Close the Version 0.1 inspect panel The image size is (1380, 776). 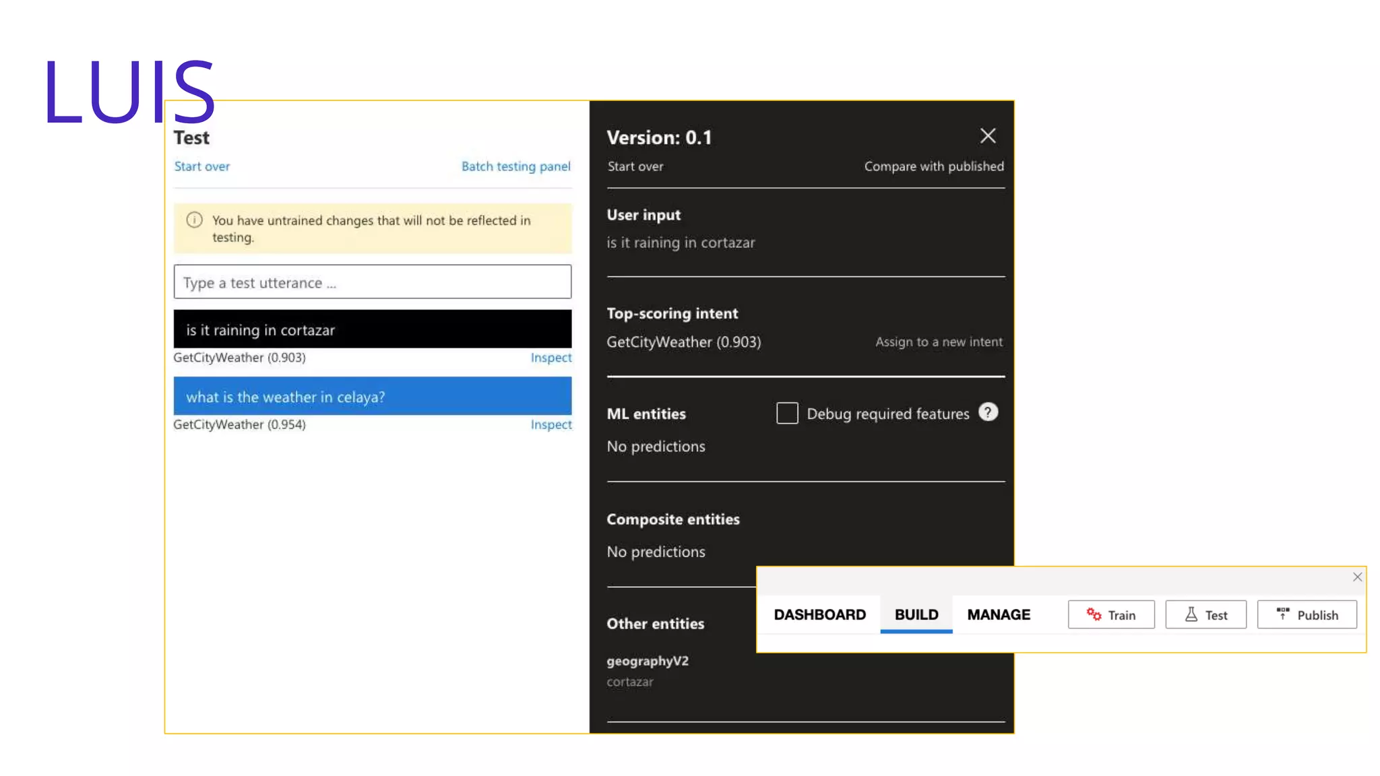(x=988, y=136)
